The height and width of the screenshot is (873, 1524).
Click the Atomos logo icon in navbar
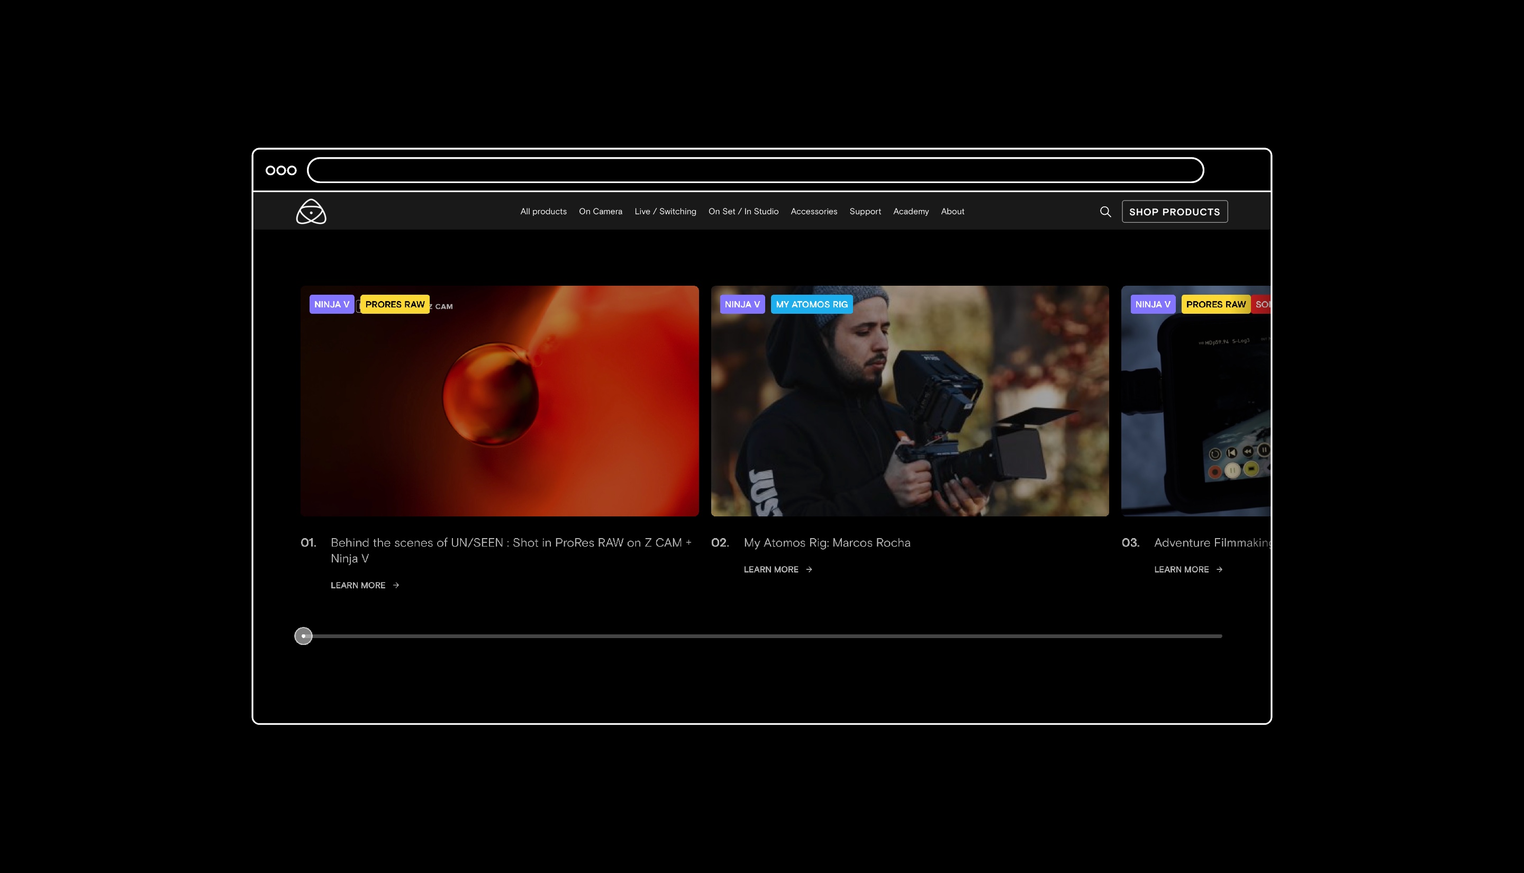311,212
